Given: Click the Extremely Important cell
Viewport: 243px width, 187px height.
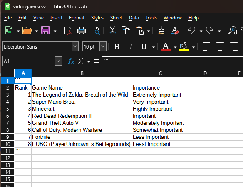Looking at the screenshot, I should coord(160,95).
